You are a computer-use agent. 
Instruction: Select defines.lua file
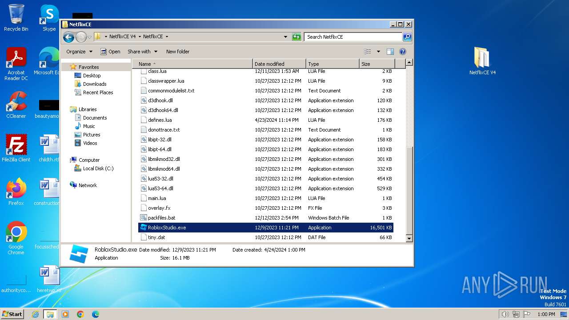160,120
